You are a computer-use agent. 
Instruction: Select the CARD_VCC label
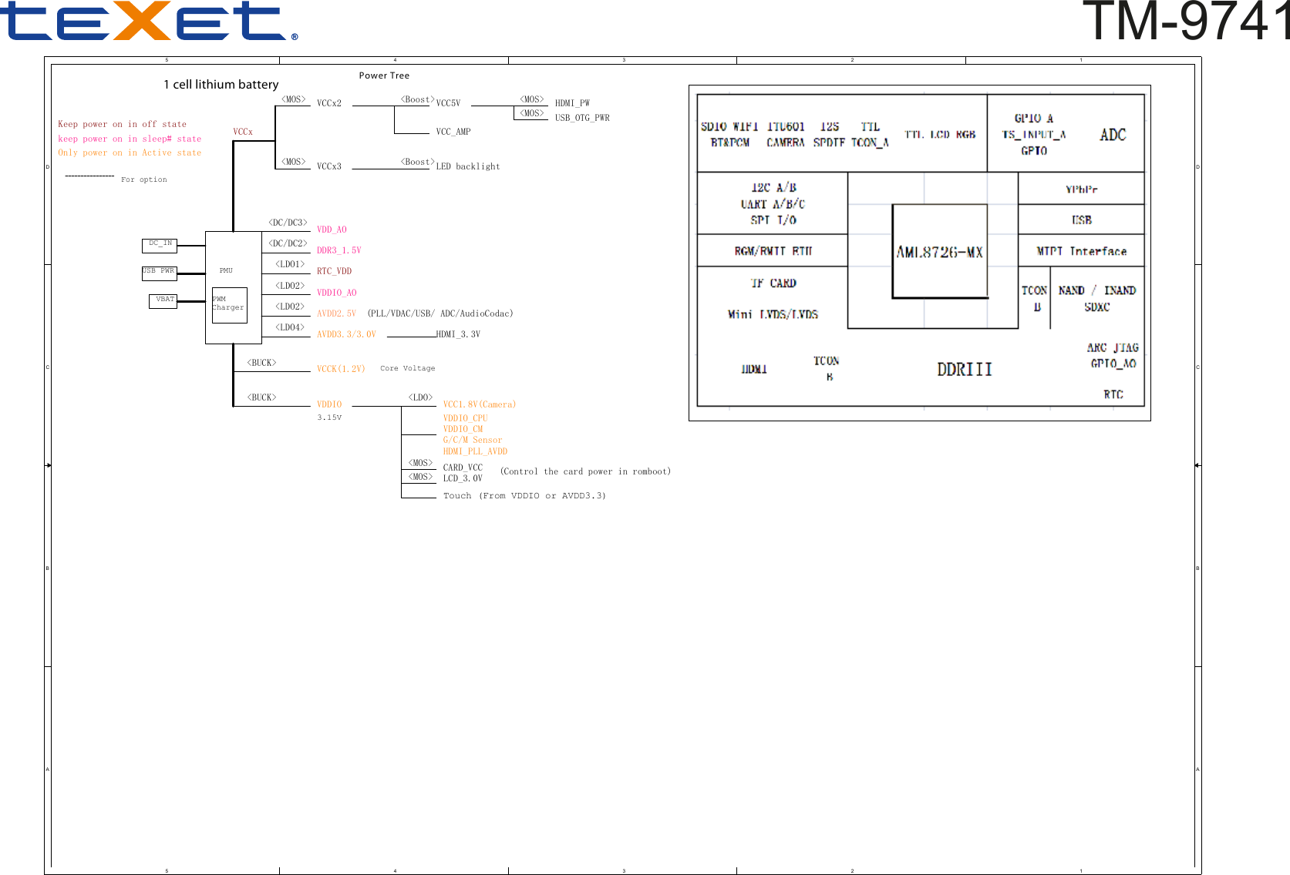[x=463, y=468]
